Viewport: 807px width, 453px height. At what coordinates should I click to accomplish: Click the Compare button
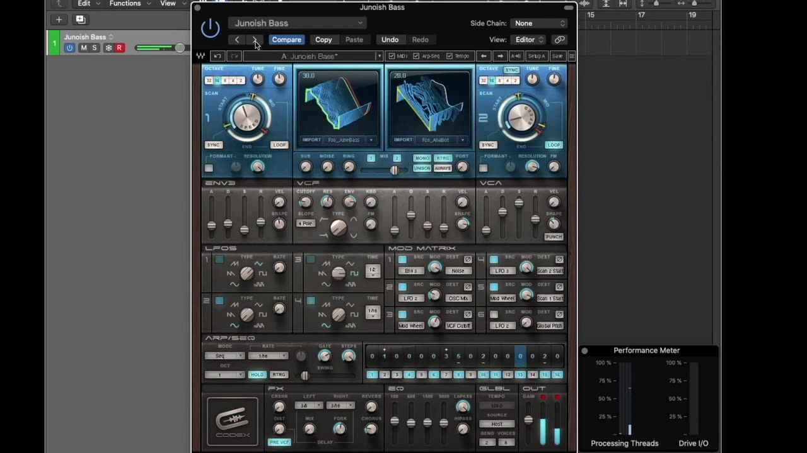click(x=287, y=40)
